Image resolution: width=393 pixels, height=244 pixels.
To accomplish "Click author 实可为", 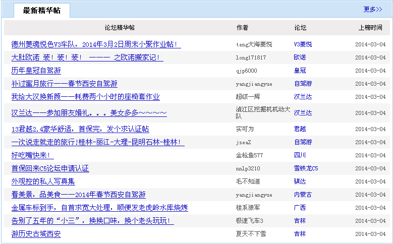I will pos(245,129).
